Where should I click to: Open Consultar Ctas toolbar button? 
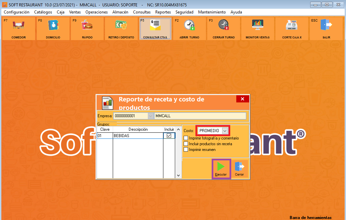(x=155, y=29)
